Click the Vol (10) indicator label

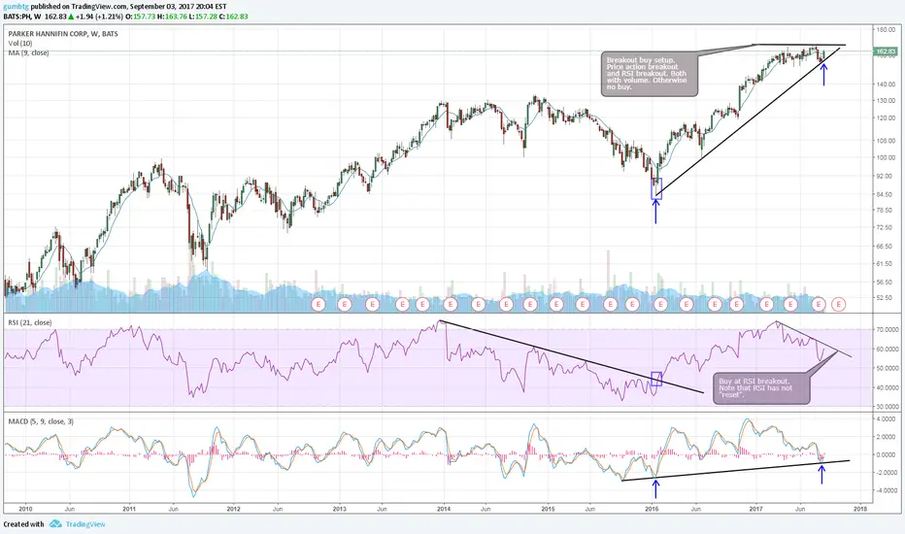pyautogui.click(x=20, y=44)
